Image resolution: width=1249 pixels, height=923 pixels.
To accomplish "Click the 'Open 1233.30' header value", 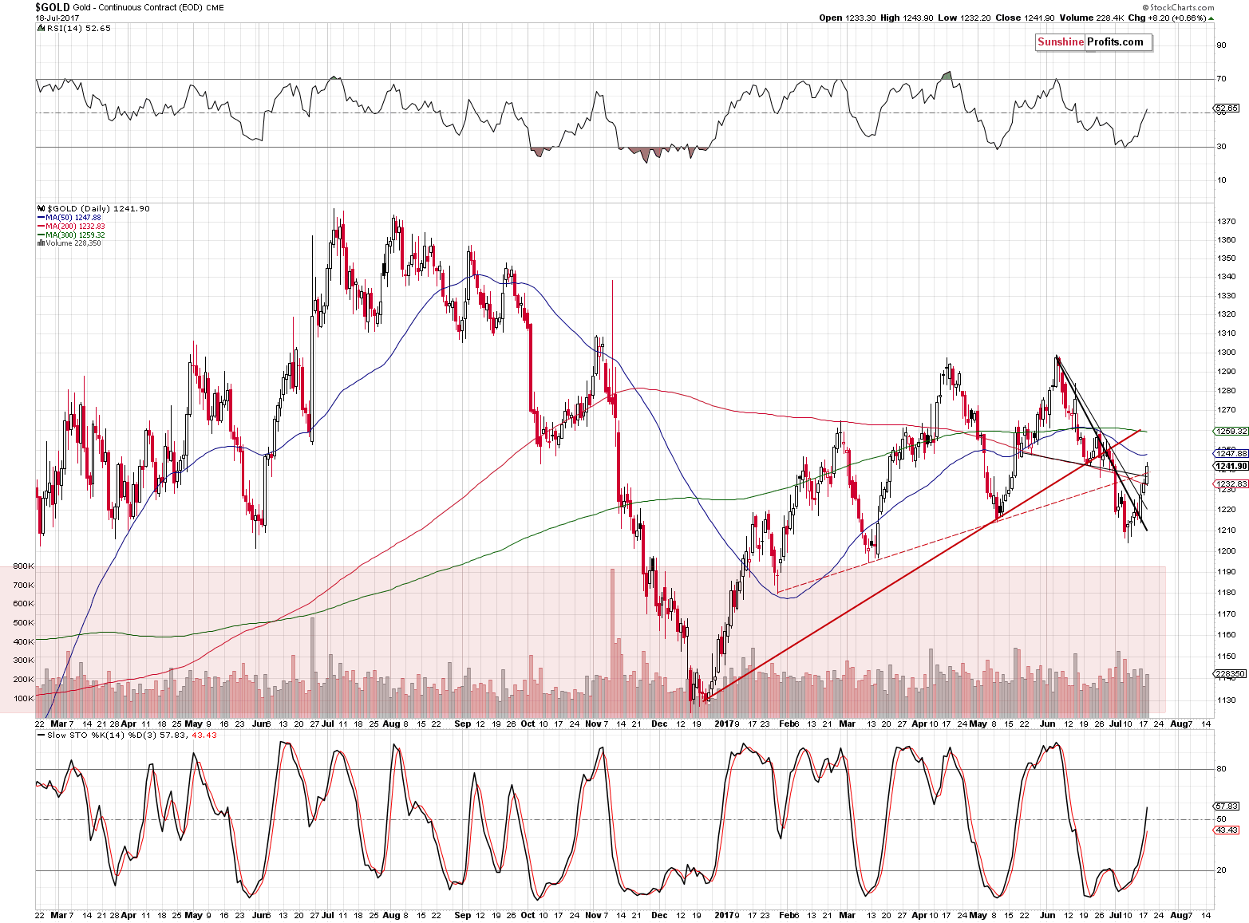I will 848,18.
